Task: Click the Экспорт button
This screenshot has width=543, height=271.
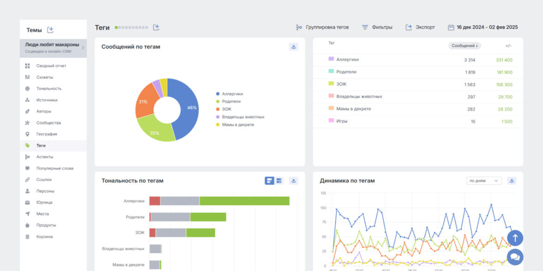Action: pos(420,27)
